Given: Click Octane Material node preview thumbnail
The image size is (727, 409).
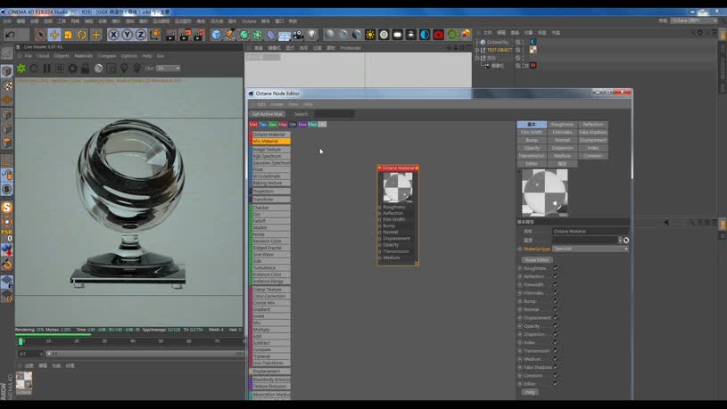Looking at the screenshot, I should coord(398,188).
